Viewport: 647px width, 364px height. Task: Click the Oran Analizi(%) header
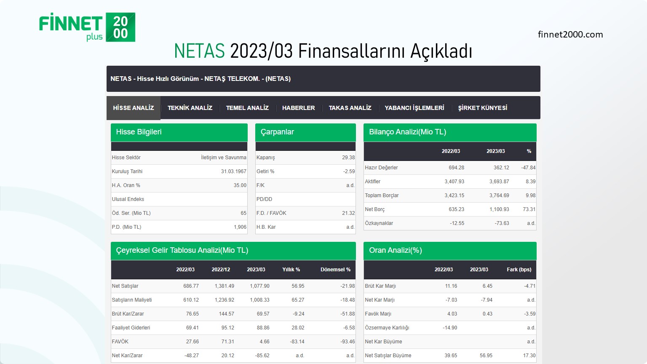(450, 251)
